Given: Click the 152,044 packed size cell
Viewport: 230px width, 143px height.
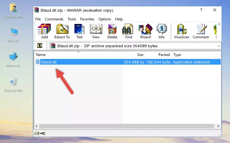Looking at the screenshot, I should click(x=158, y=62).
